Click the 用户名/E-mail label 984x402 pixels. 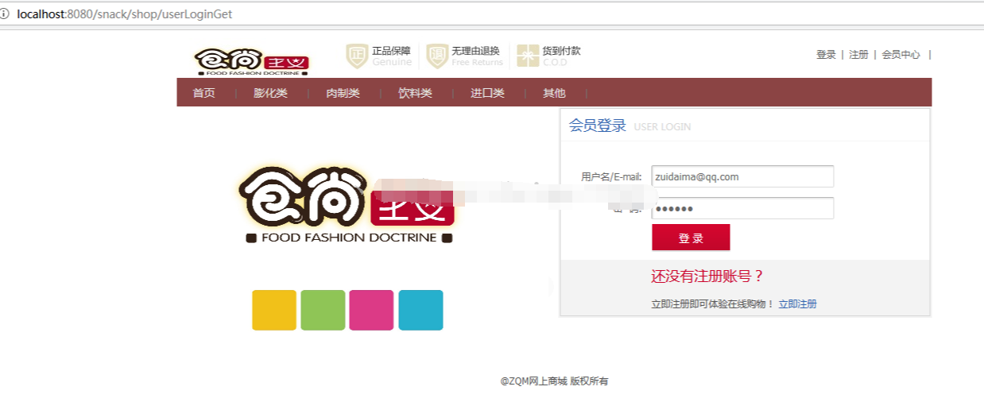[611, 177]
